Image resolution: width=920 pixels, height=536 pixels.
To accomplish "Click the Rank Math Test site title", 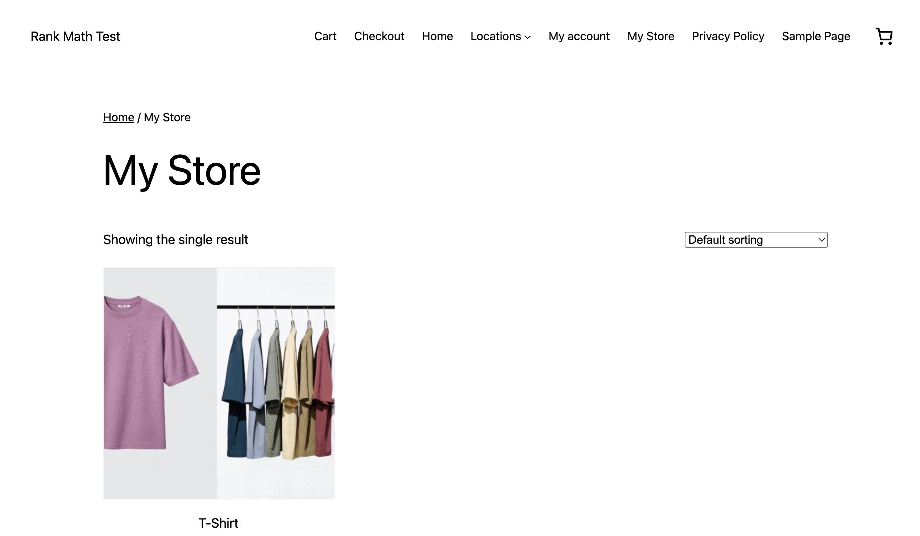I will pyautogui.click(x=75, y=37).
